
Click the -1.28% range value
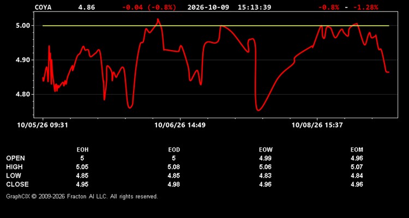365,7
